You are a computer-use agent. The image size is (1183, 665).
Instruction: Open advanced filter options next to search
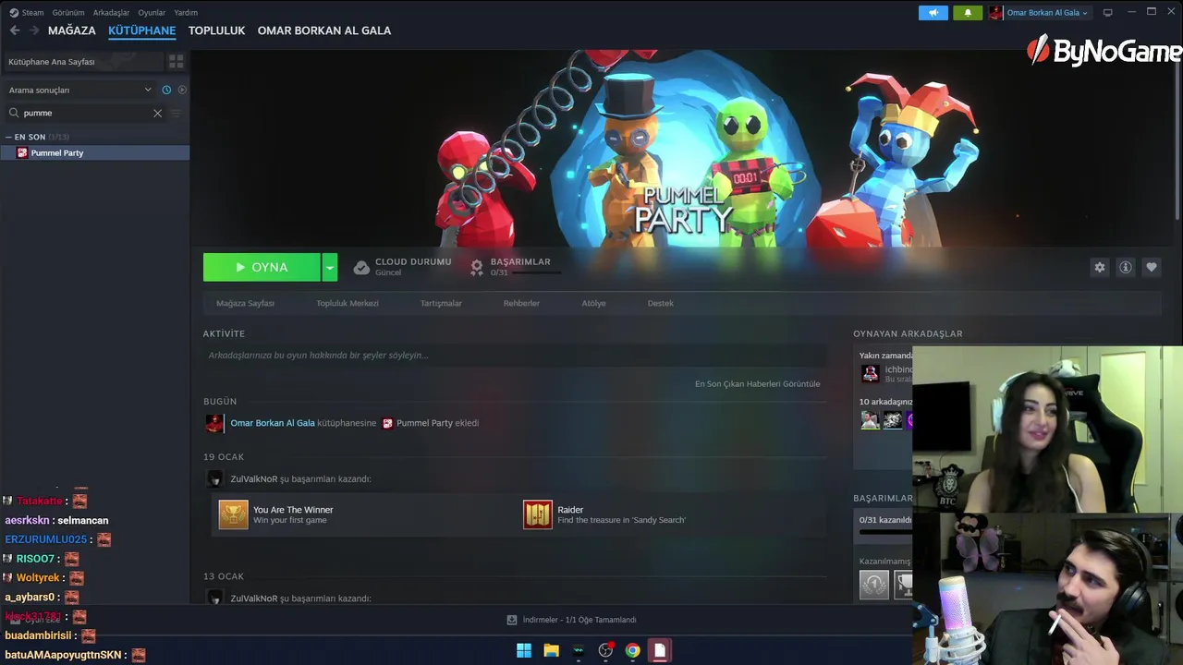176,113
